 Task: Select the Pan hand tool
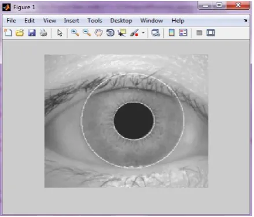pos(98,33)
